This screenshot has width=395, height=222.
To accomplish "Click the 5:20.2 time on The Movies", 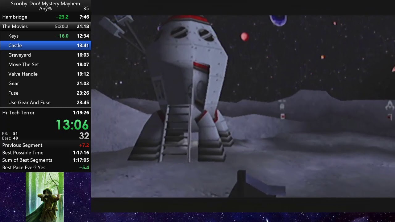I will coord(62,27).
